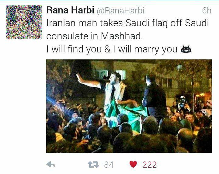Click the grinning Android emoji
The image size is (219, 174).
186,49
